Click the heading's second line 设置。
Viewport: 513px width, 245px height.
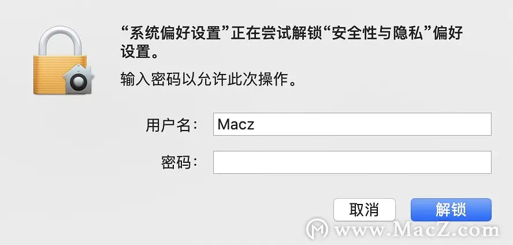tap(140, 51)
